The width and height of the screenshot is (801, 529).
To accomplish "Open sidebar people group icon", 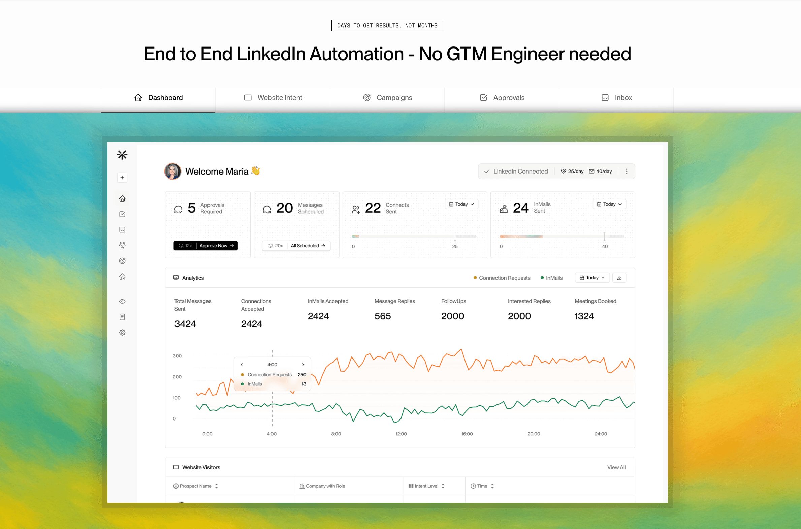I will point(122,245).
